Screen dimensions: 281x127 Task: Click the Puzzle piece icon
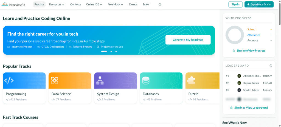(191, 80)
